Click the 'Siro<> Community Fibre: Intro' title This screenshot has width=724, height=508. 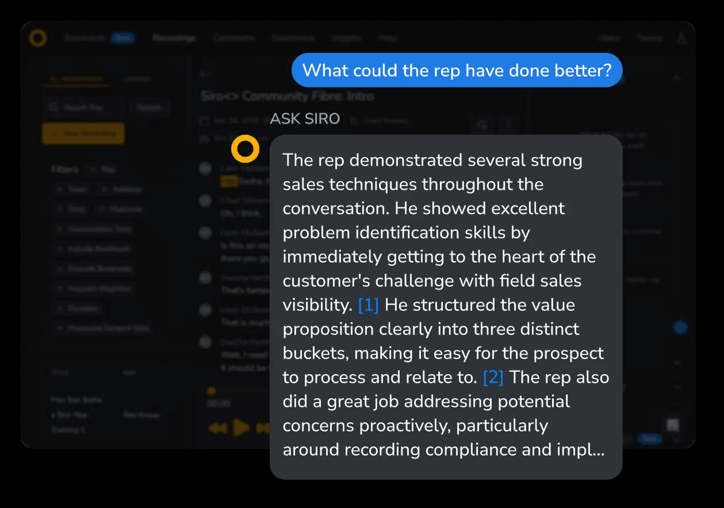pos(287,96)
